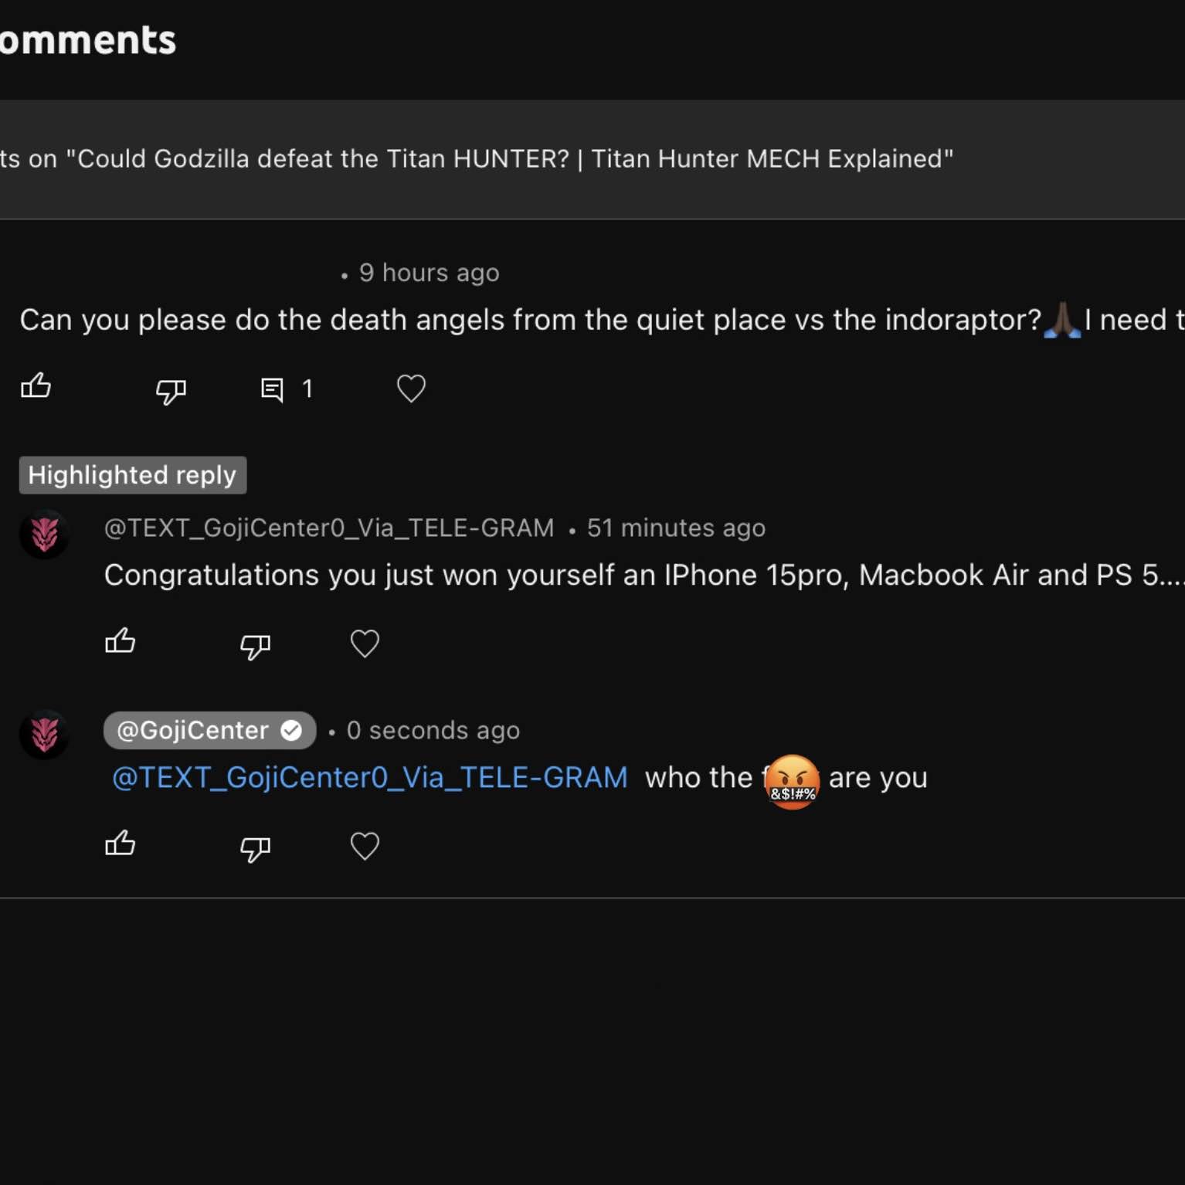Open the '9 hours ago' timestamp
This screenshot has height=1185, width=1185.
[x=429, y=273]
